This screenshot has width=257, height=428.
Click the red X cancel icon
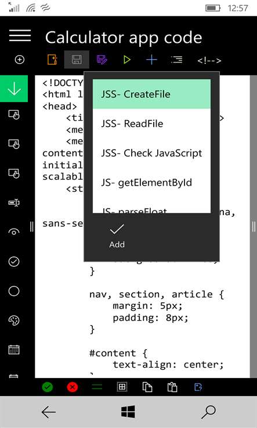(73, 387)
